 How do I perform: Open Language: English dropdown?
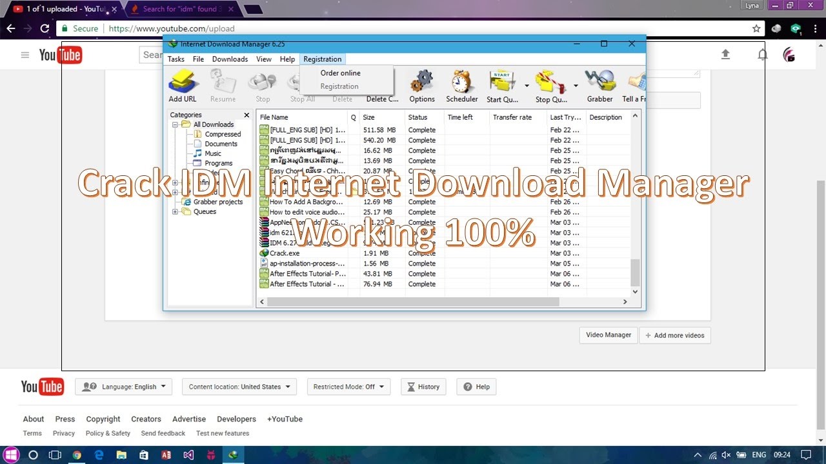[123, 387]
